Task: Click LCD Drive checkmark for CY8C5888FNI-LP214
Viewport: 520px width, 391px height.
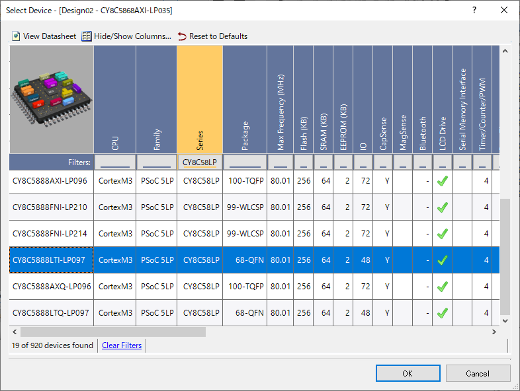Action: (443, 234)
